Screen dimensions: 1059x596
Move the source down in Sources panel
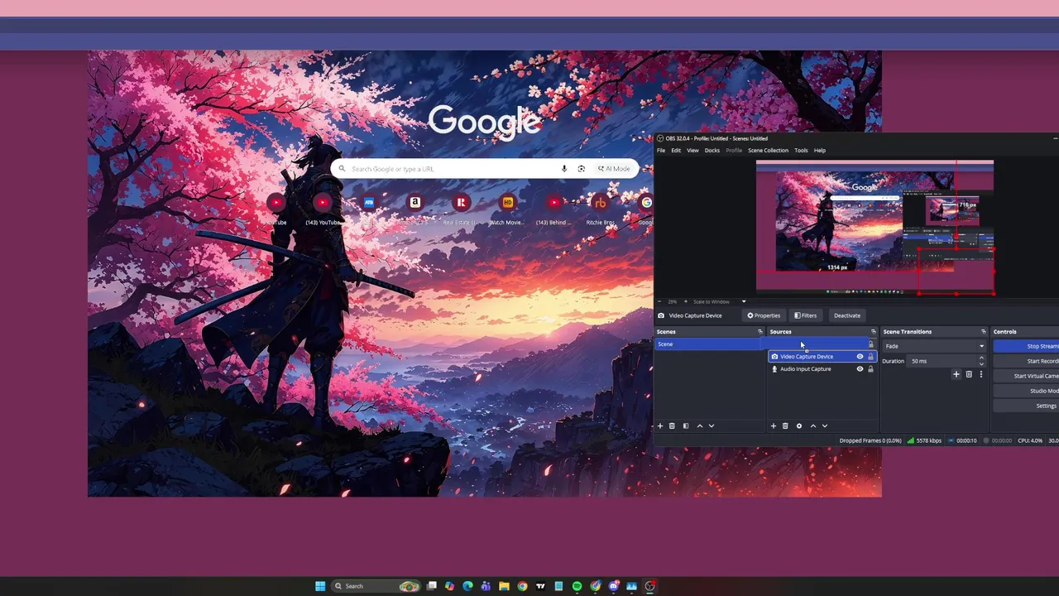click(x=824, y=425)
